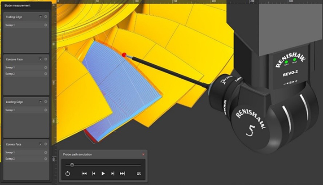
Task: Select Sweep 1 under Leading Edge
Action: click(26, 110)
